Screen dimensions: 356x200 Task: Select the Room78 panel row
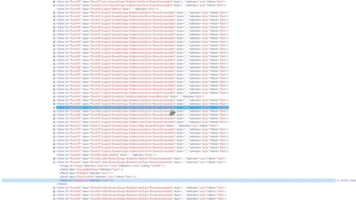(142, 147)
